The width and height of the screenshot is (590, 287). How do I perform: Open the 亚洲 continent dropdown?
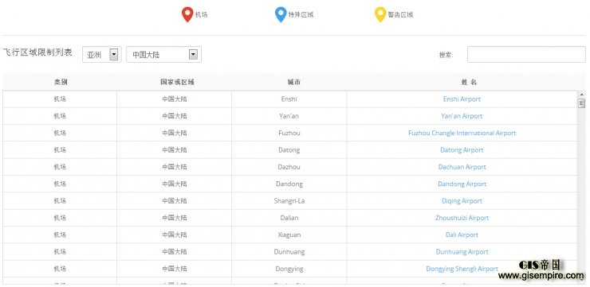(x=101, y=55)
